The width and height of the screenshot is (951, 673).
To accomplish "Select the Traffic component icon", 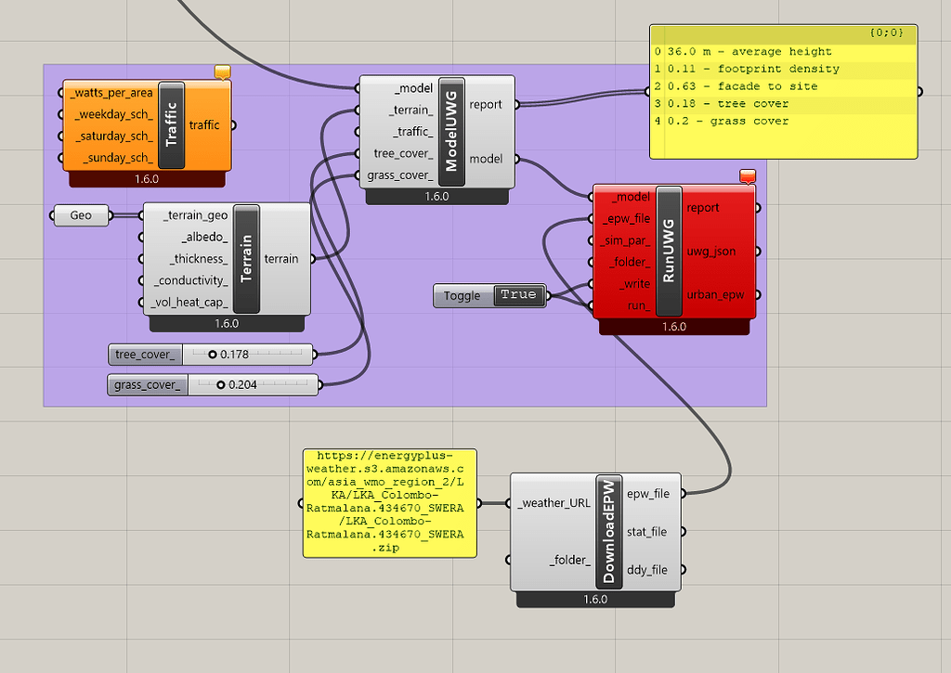I will (x=170, y=123).
